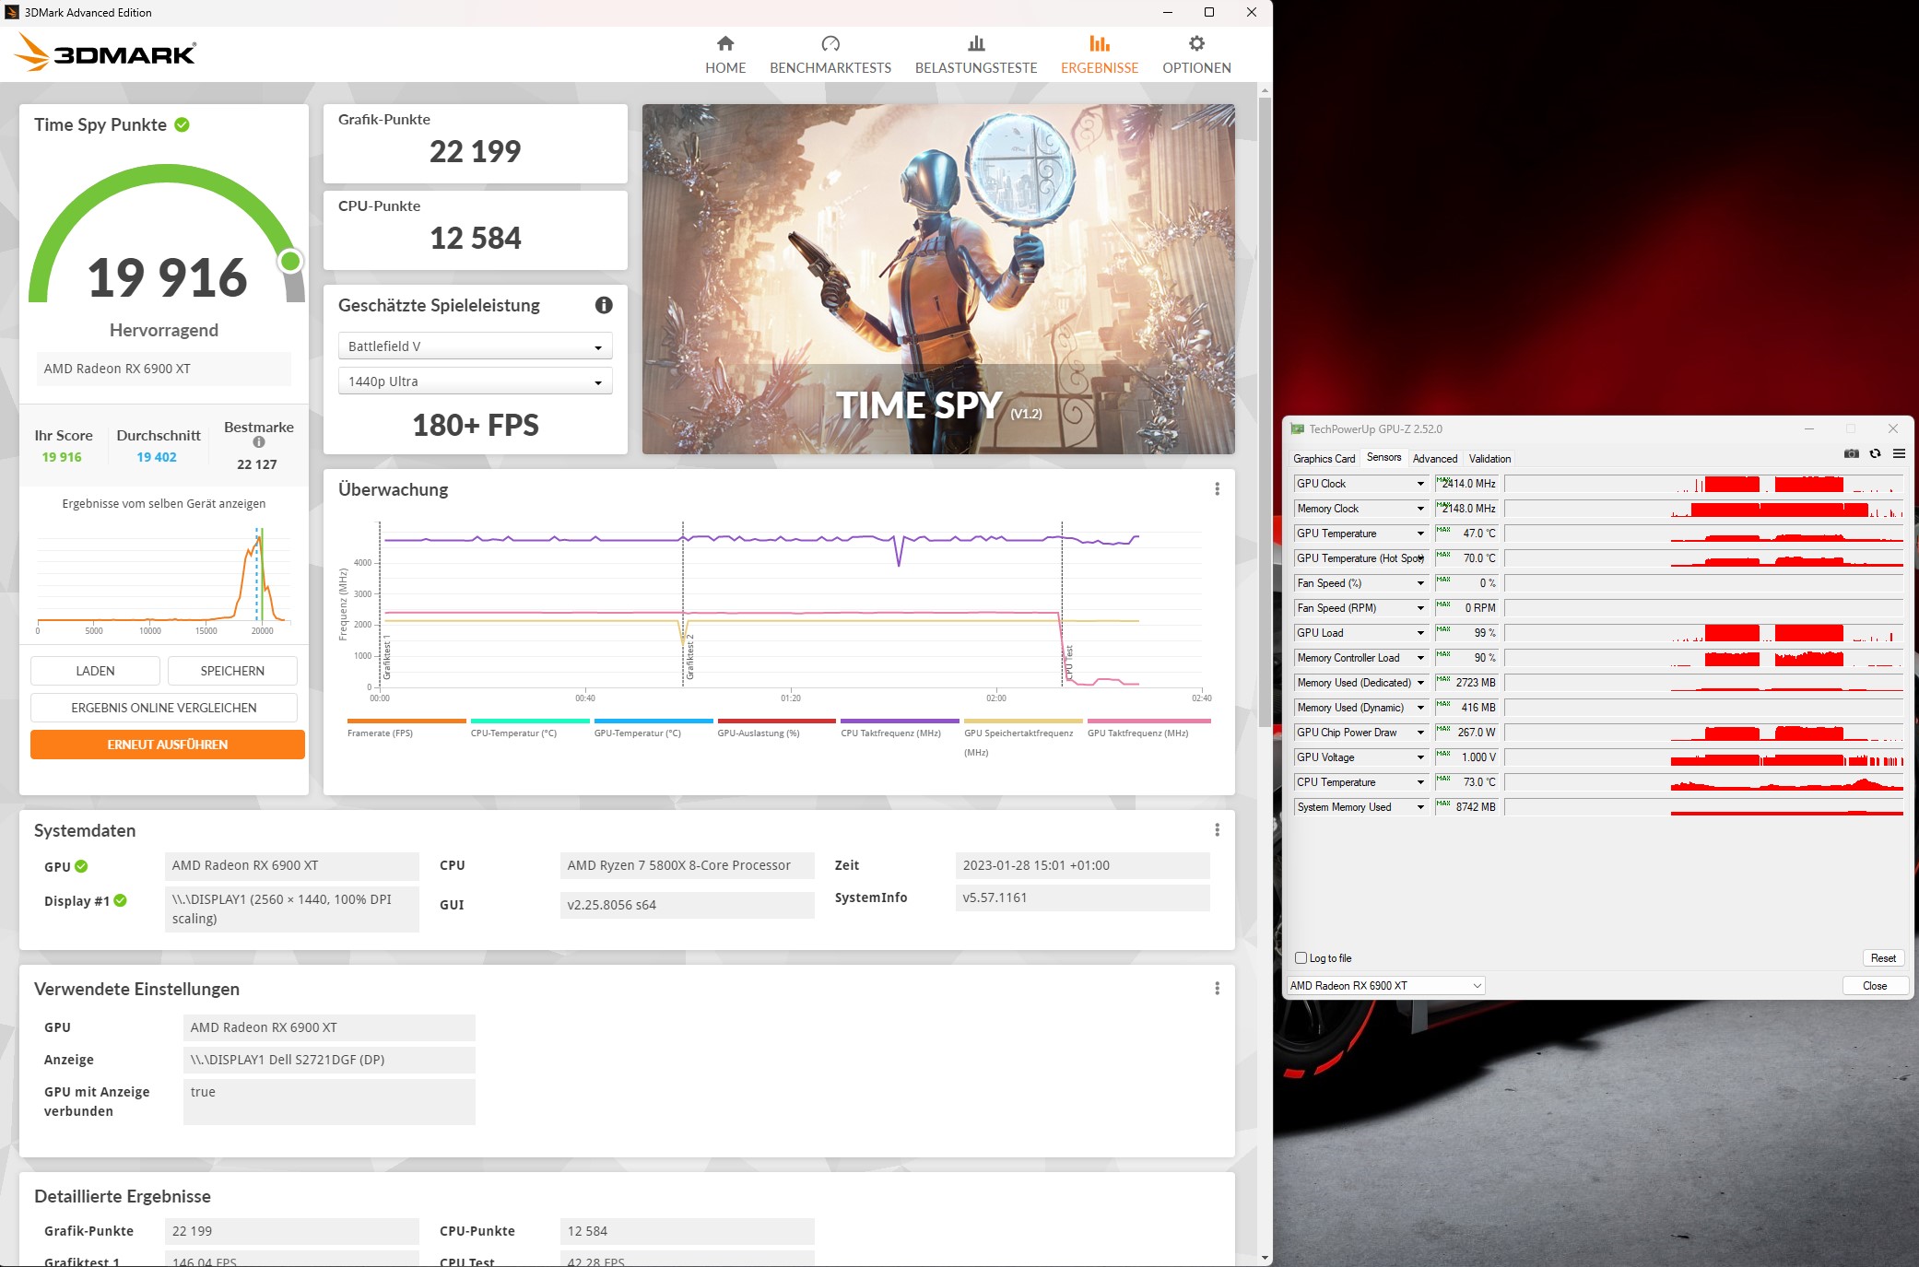Take GPU-Z sensor screenshot via camera icon

tap(1851, 453)
